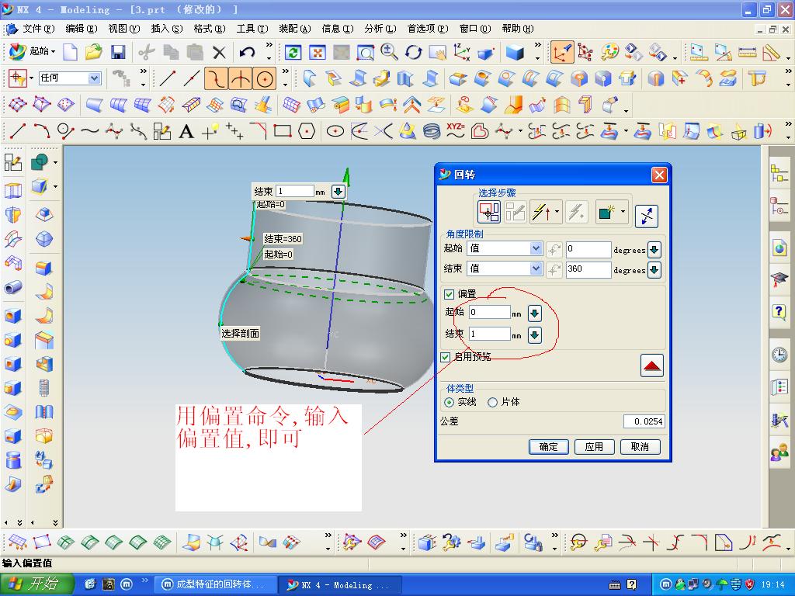Click the on-screen 结束 dynamic input field

click(295, 191)
